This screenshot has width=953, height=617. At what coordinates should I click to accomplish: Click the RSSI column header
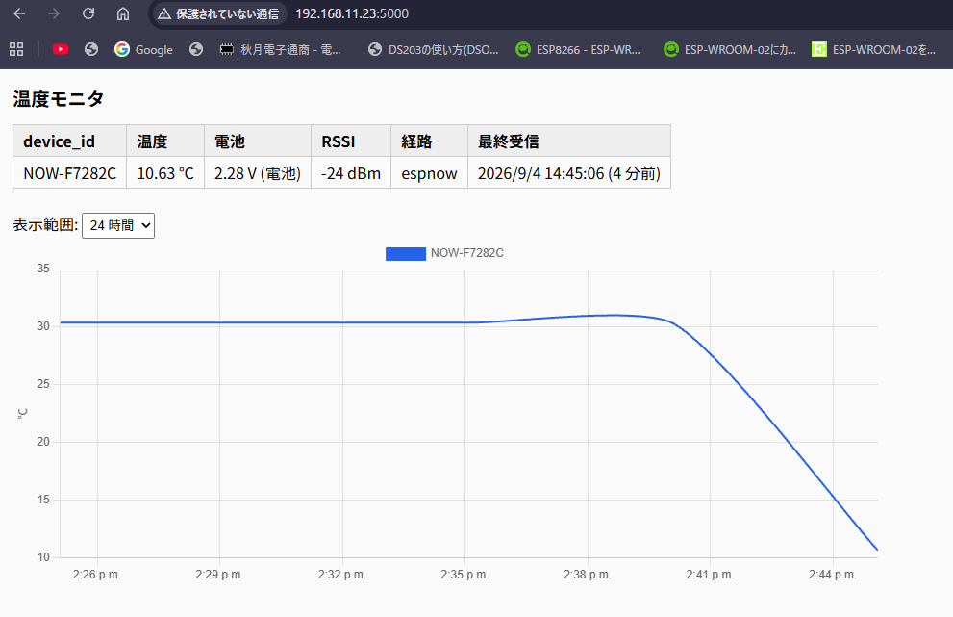coord(351,141)
